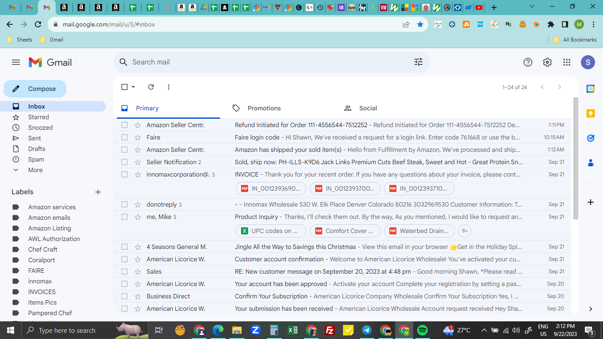The image size is (603, 339).
Task: Star the Faire login code email
Action: (x=138, y=137)
